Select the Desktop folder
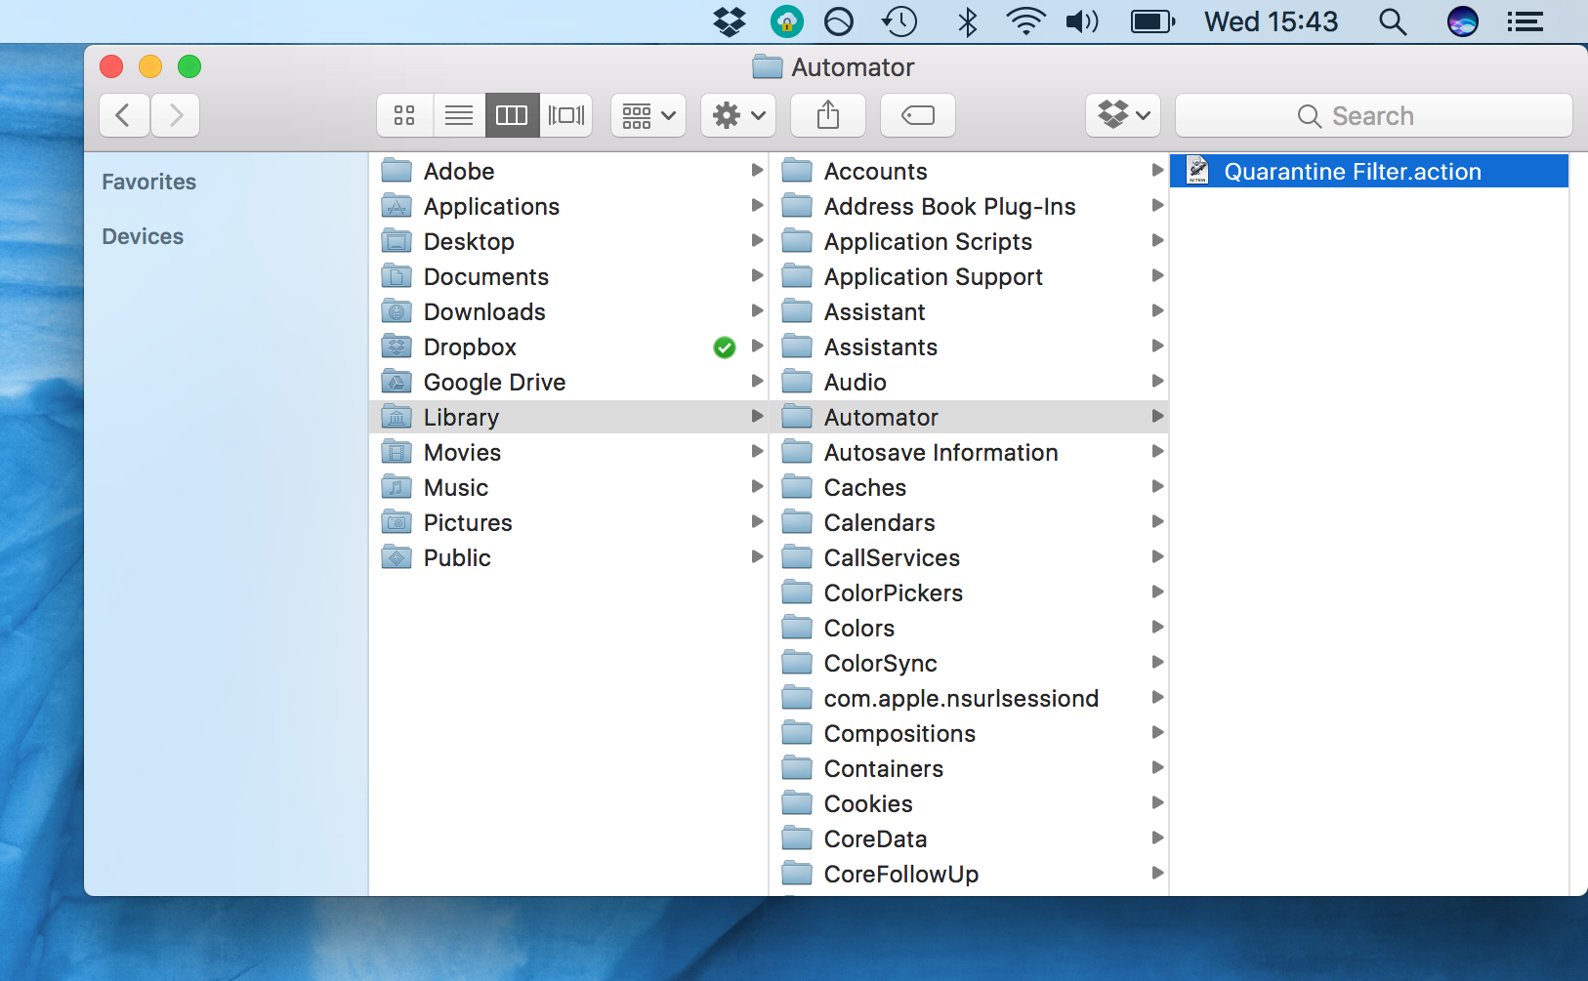This screenshot has width=1588, height=981. 569,241
